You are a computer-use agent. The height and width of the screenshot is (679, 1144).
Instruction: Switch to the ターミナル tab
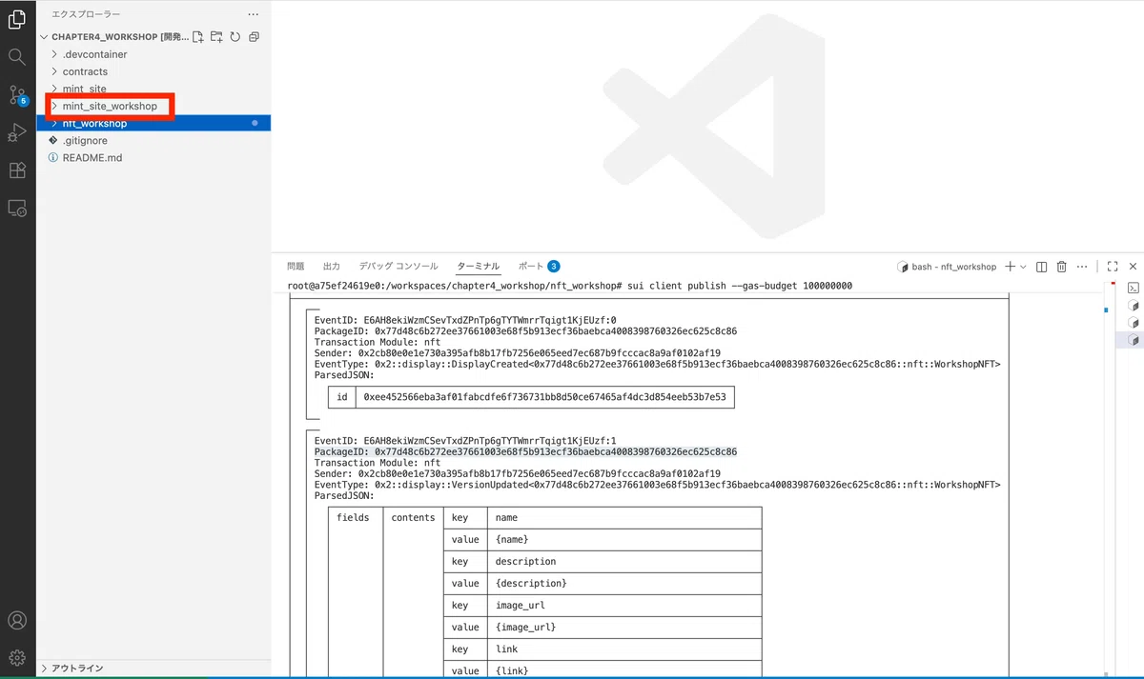coord(478,267)
